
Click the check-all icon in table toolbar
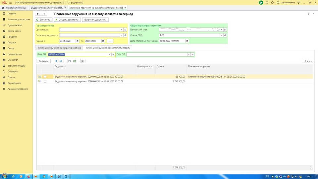(75, 61)
